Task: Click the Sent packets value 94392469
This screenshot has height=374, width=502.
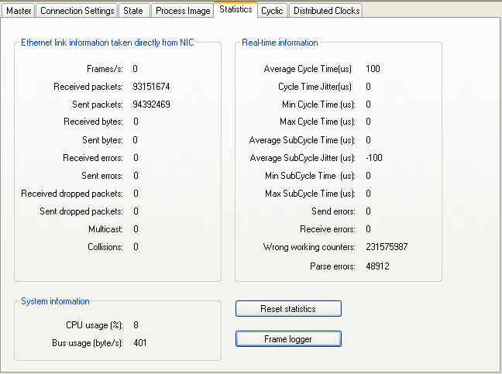Action: [x=151, y=105]
